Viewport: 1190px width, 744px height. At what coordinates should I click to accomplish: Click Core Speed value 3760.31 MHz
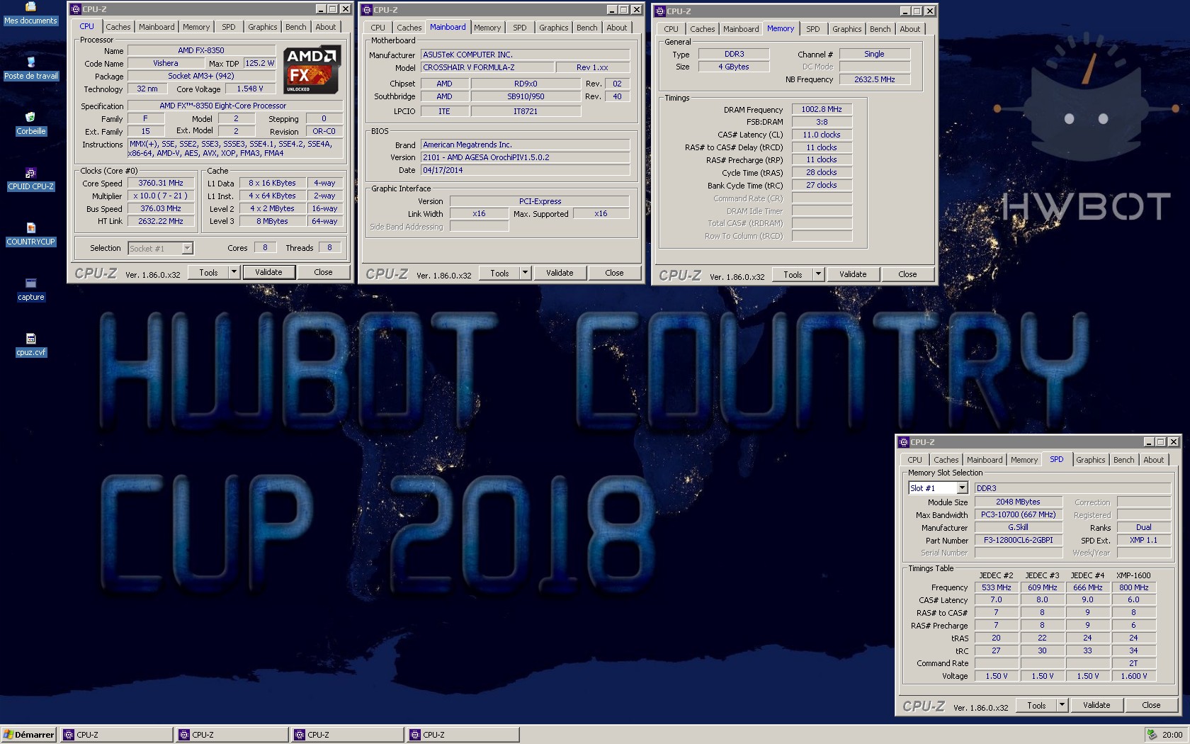click(161, 183)
